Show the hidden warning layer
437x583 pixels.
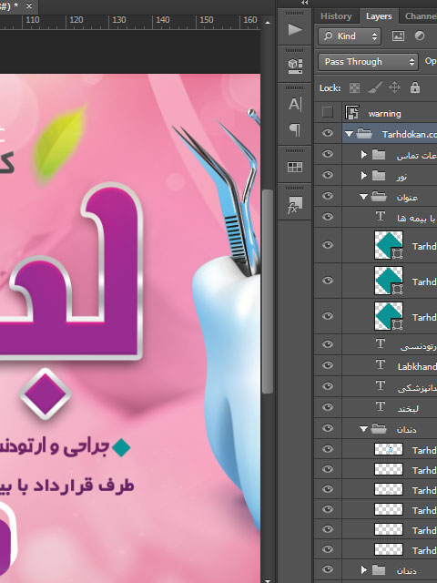(x=328, y=112)
